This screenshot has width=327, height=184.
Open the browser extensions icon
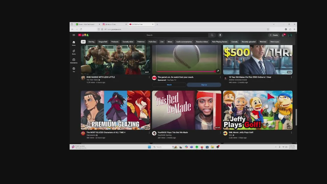[x=290, y=29]
